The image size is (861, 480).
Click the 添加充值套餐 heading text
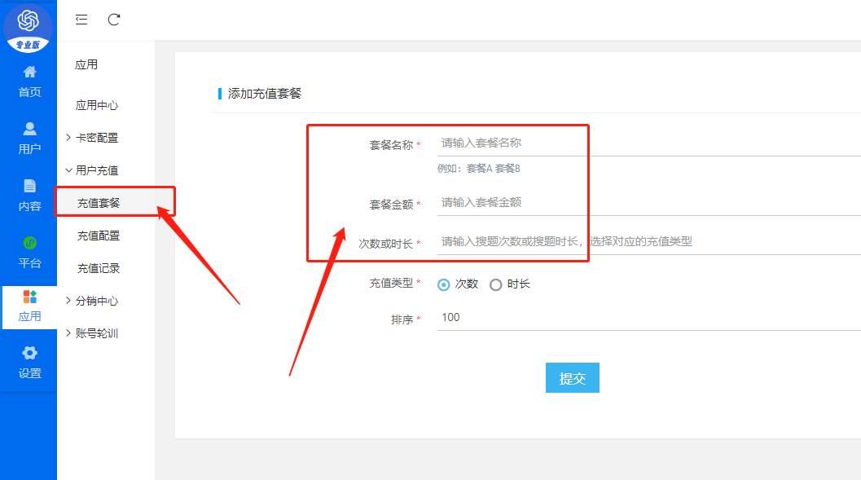coord(265,94)
